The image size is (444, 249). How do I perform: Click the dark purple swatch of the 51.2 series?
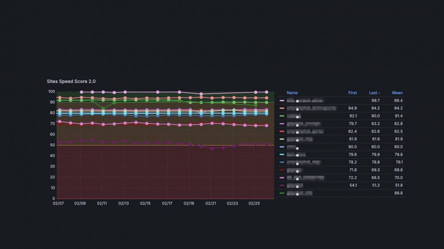tap(282, 185)
